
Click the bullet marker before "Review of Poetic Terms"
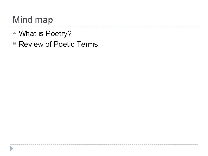(x=14, y=44)
